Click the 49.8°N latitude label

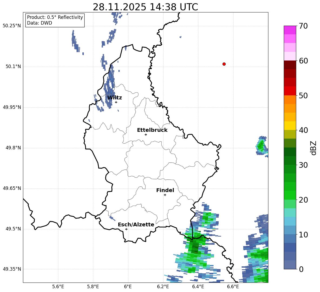click(13, 148)
